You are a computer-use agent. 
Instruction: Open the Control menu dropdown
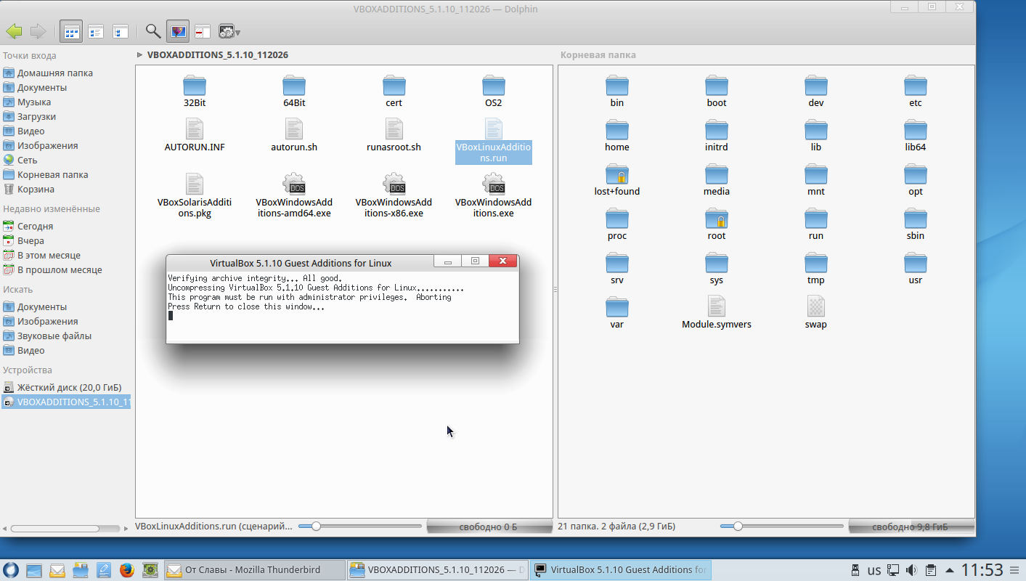[229, 31]
